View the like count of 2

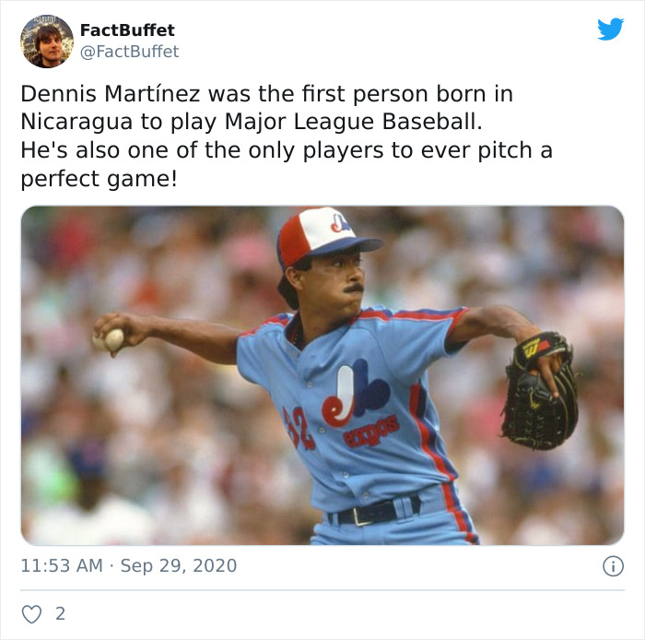coord(60,614)
